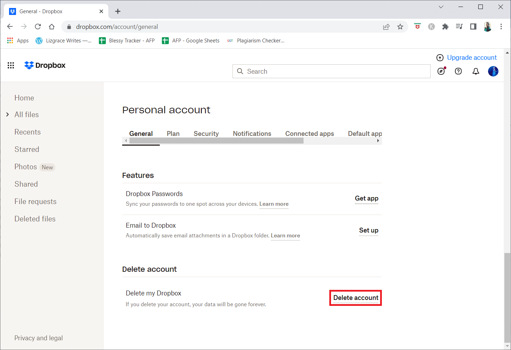Image resolution: width=511 pixels, height=350 pixels.
Task: Click the Delete account button
Action: [356, 298]
